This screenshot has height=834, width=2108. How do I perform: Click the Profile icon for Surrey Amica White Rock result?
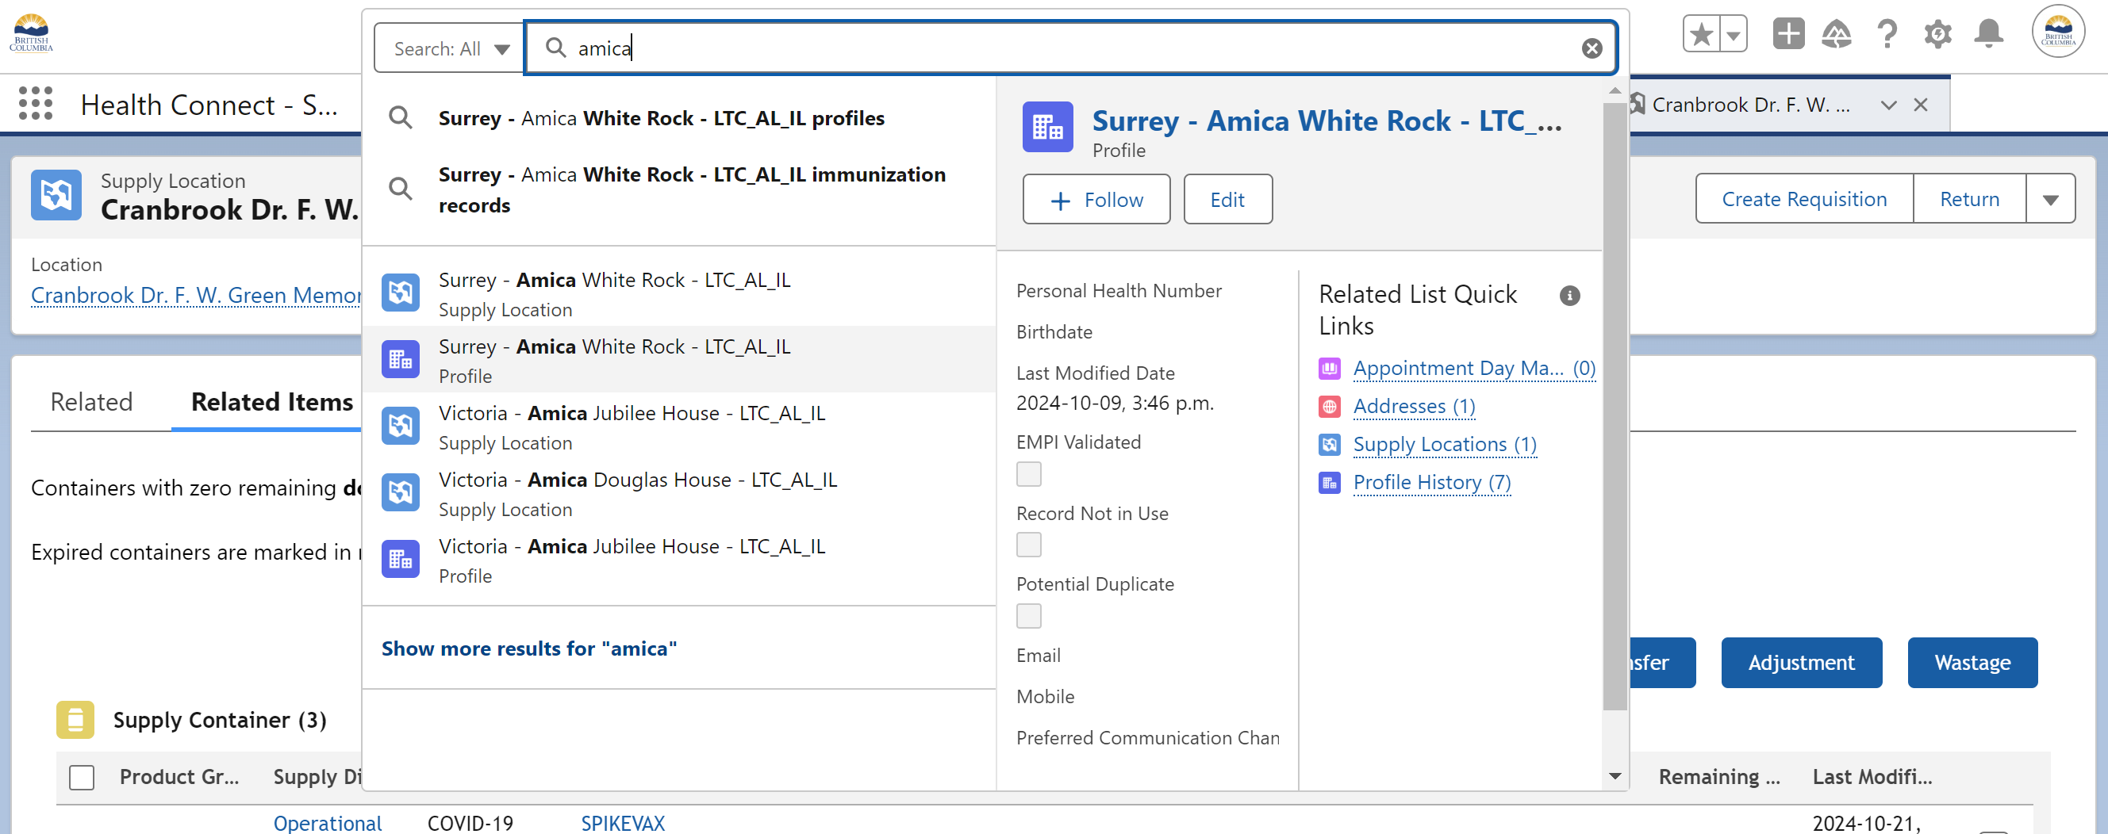(401, 360)
